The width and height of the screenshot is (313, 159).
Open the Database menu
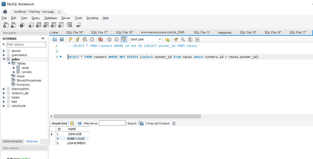coord(51,18)
